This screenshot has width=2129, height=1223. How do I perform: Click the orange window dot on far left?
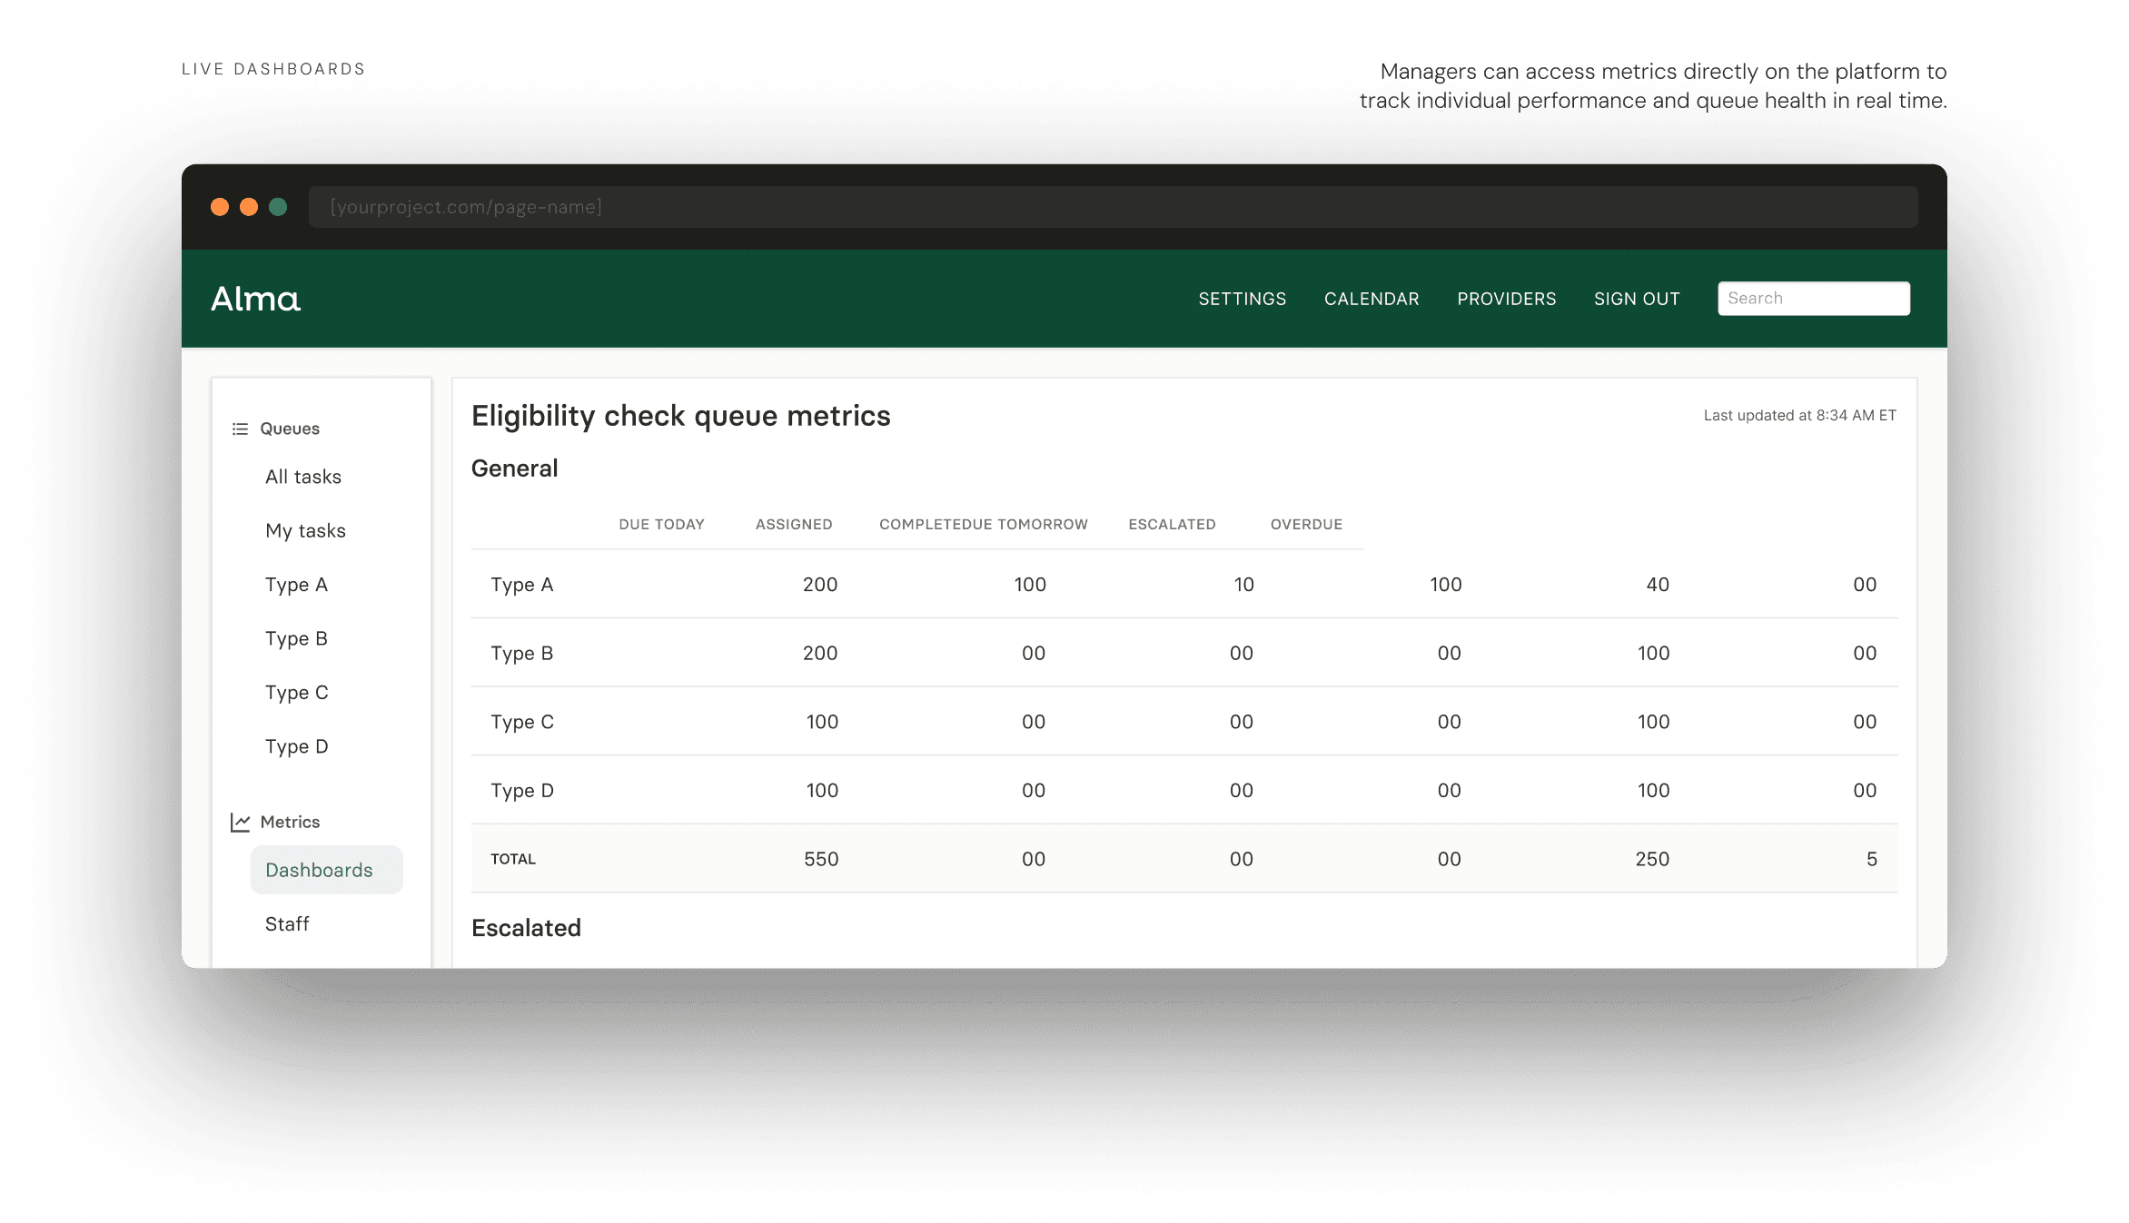[220, 207]
